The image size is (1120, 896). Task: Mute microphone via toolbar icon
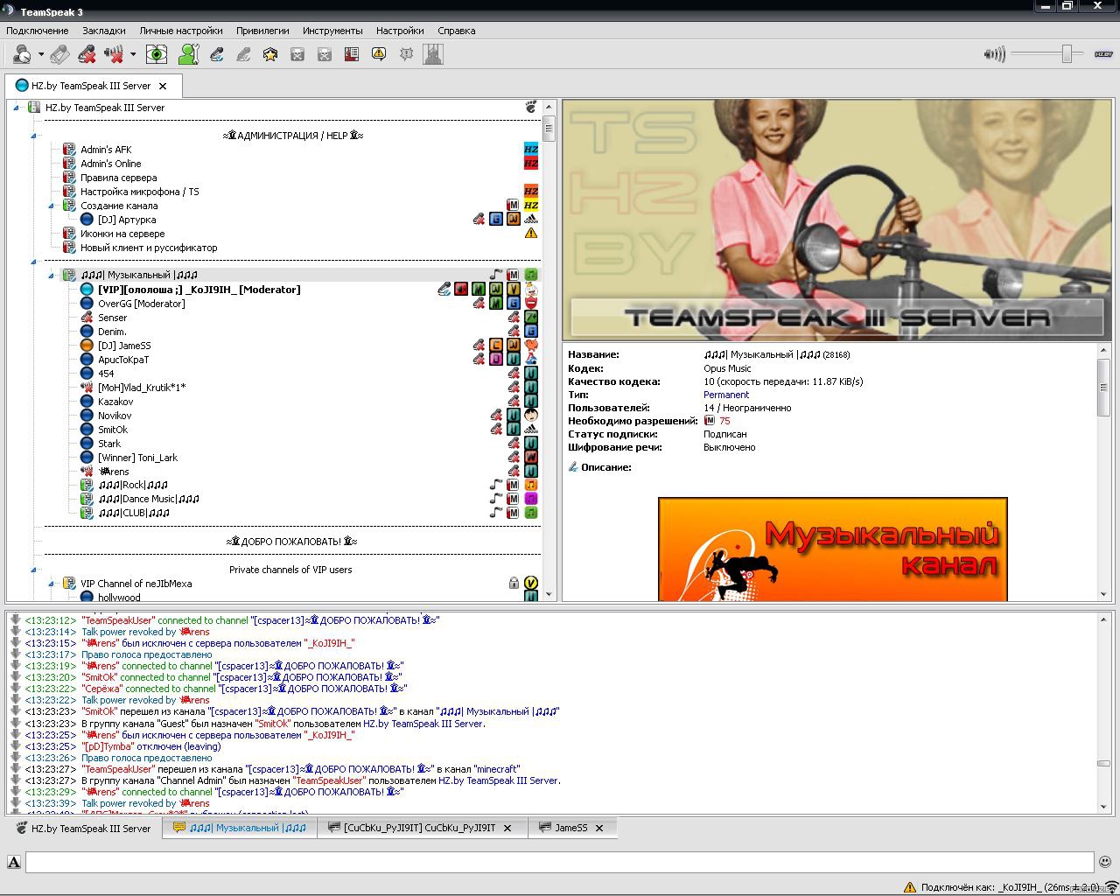click(x=87, y=54)
